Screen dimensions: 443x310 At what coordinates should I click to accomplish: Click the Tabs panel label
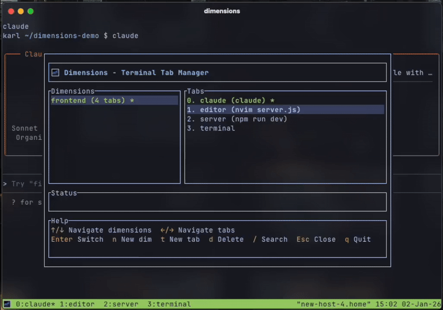(195, 91)
